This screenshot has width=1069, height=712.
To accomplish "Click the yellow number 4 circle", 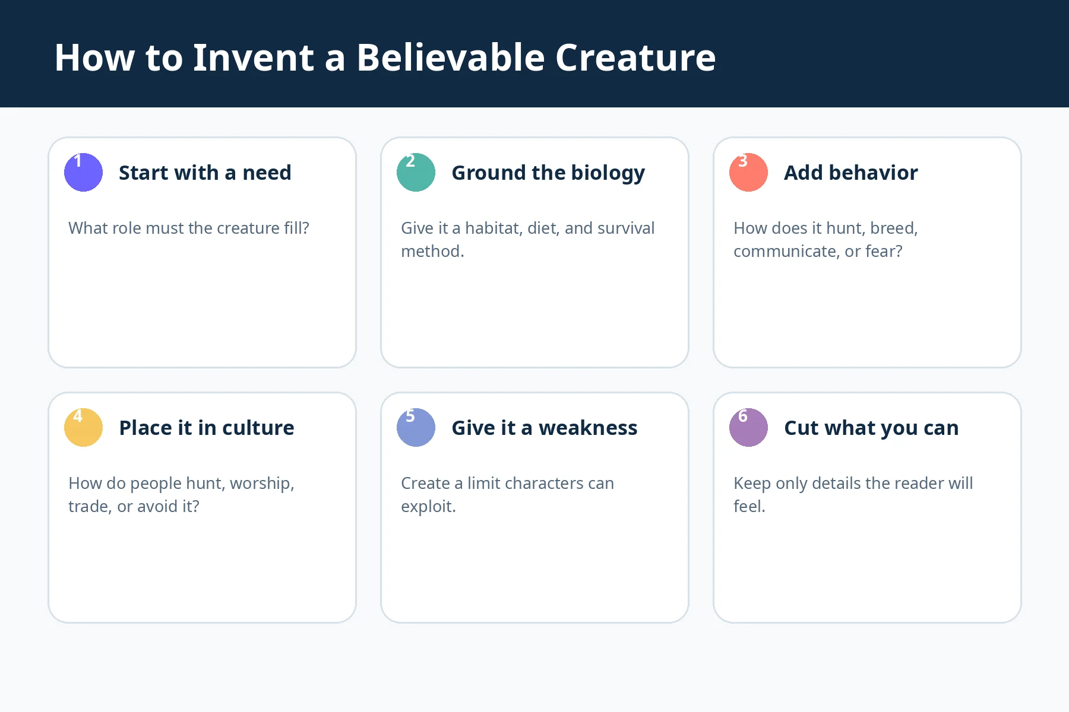I will tap(83, 427).
